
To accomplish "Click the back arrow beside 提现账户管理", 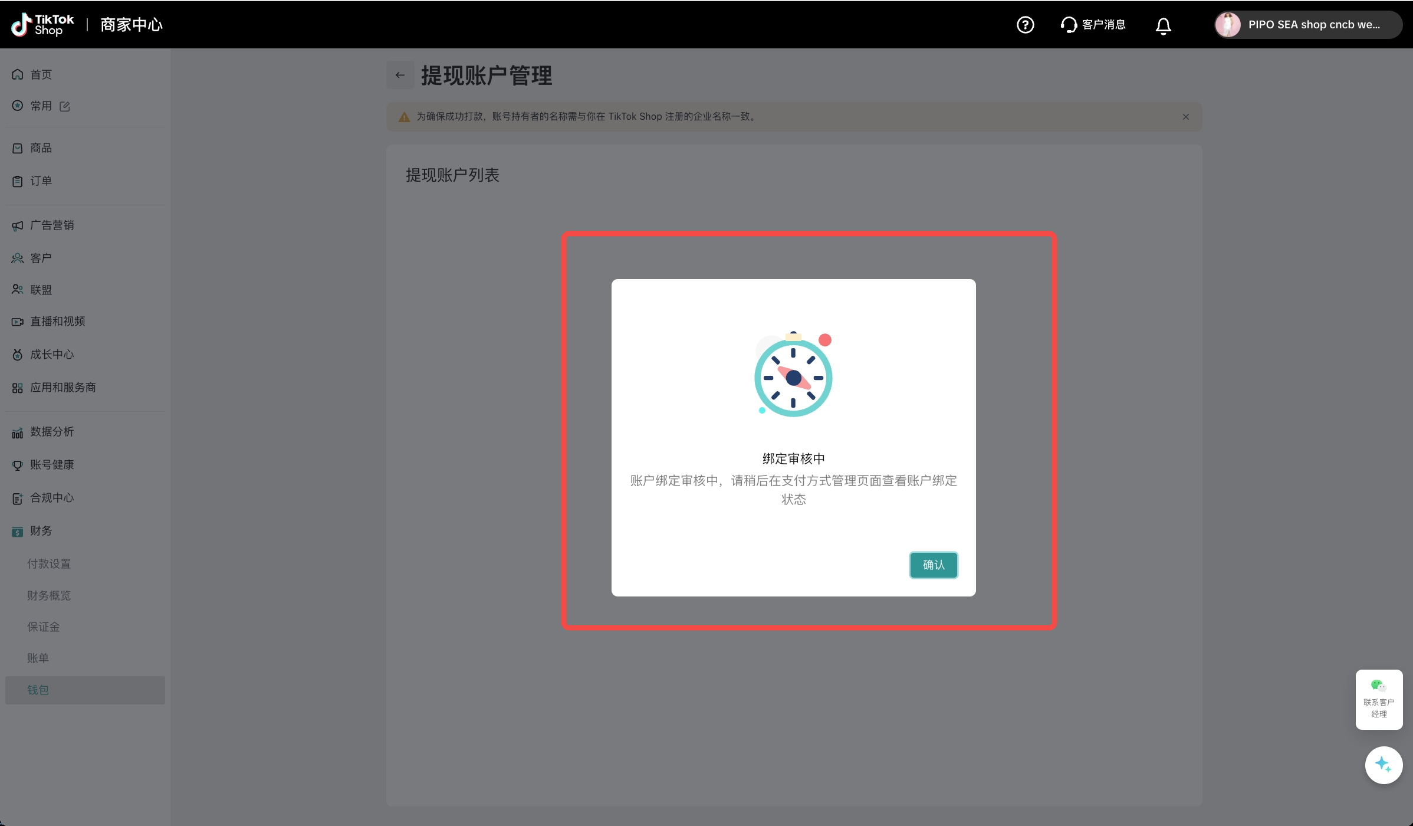I will pos(400,75).
